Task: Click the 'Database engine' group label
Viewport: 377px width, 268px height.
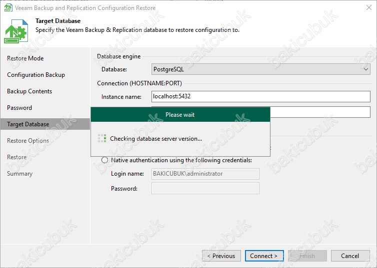Action: (x=119, y=56)
